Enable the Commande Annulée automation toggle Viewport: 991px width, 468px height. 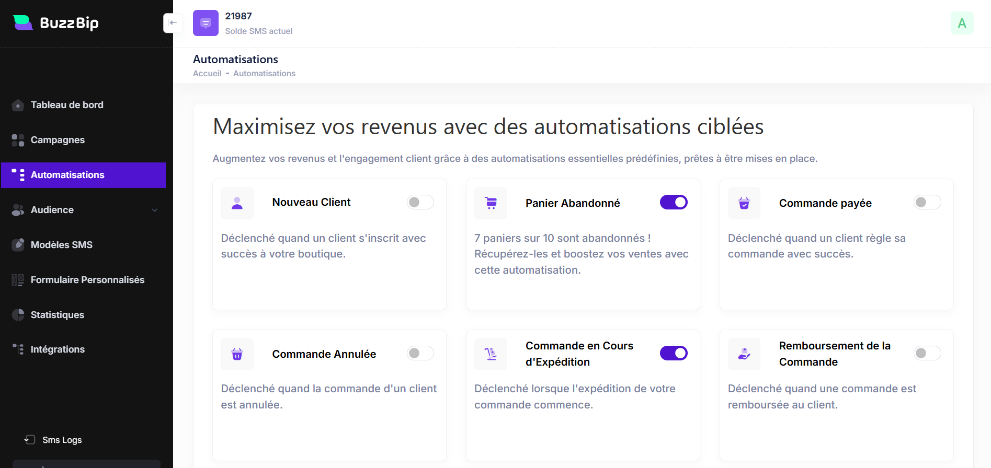click(420, 353)
